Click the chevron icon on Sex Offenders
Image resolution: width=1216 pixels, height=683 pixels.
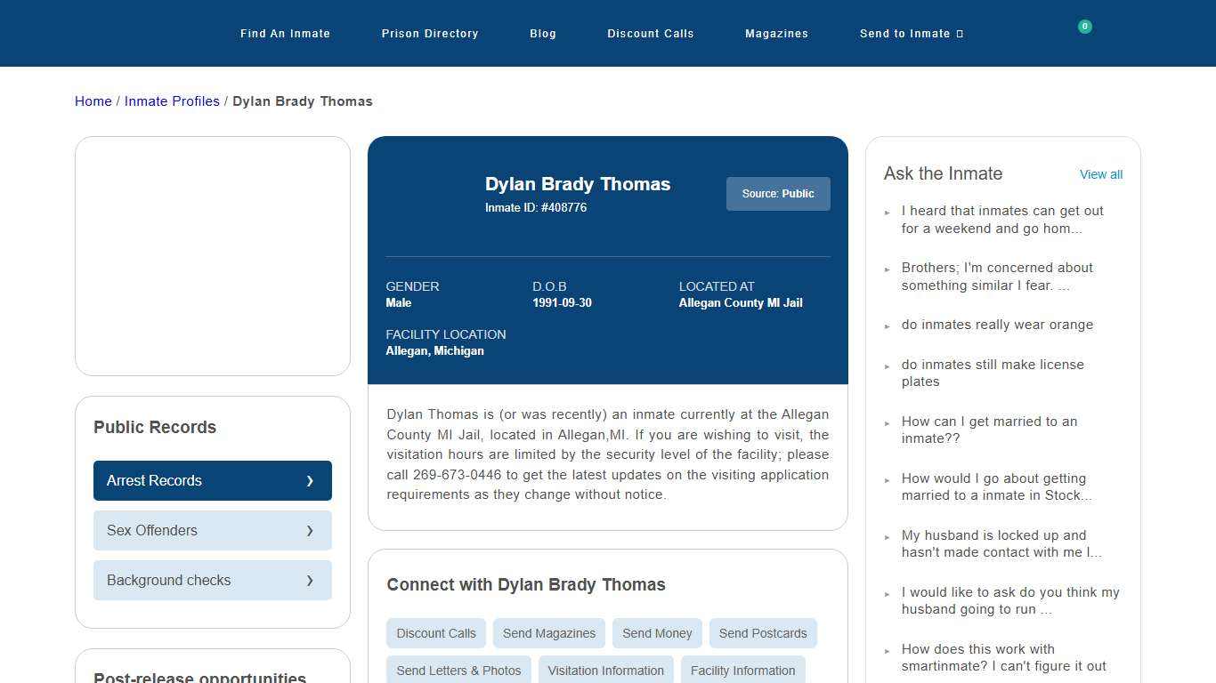(310, 530)
